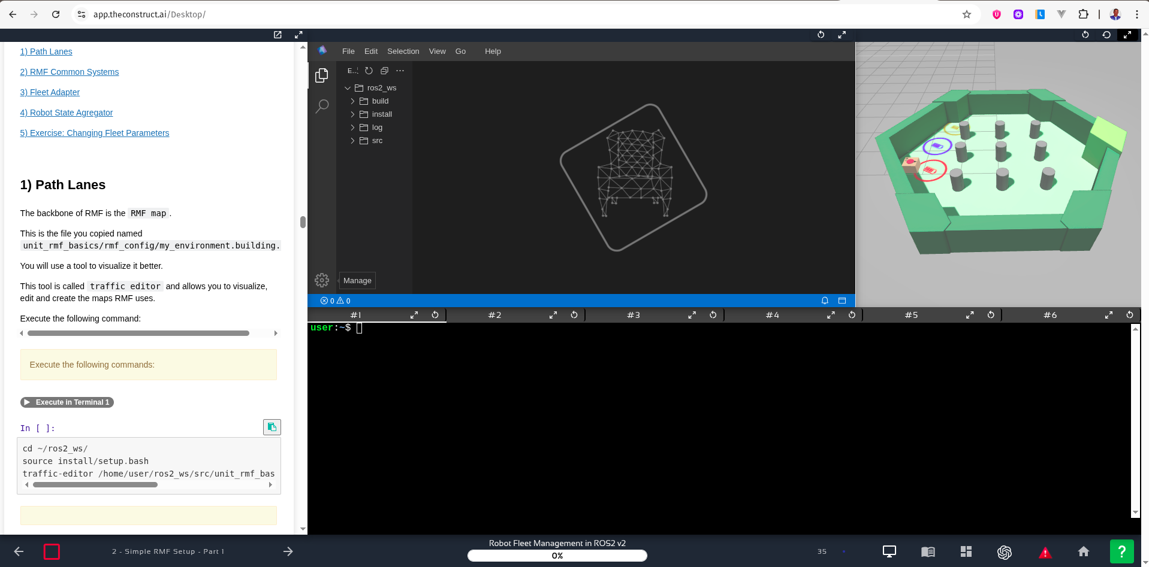Open the Fleet Adapter link
Viewport: 1149px width, 567px height.
pyautogui.click(x=50, y=92)
